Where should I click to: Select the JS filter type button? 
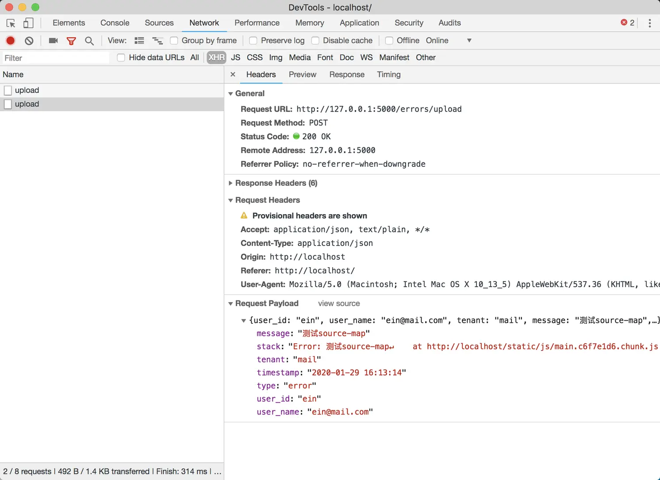coord(236,58)
